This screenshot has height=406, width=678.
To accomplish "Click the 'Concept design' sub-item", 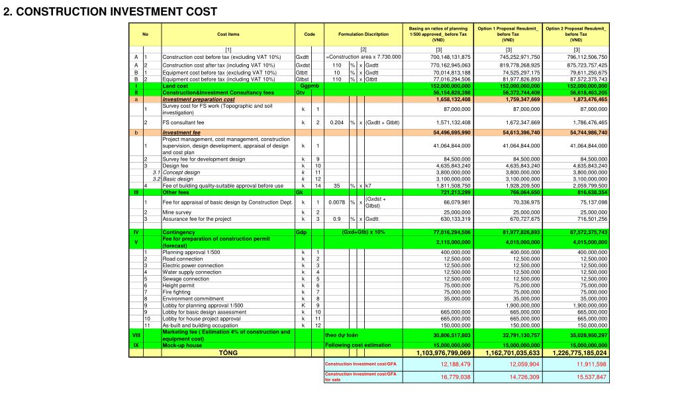I will [x=181, y=173].
